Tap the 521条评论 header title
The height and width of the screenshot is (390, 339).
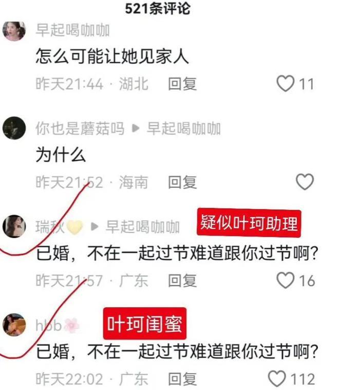click(x=158, y=8)
